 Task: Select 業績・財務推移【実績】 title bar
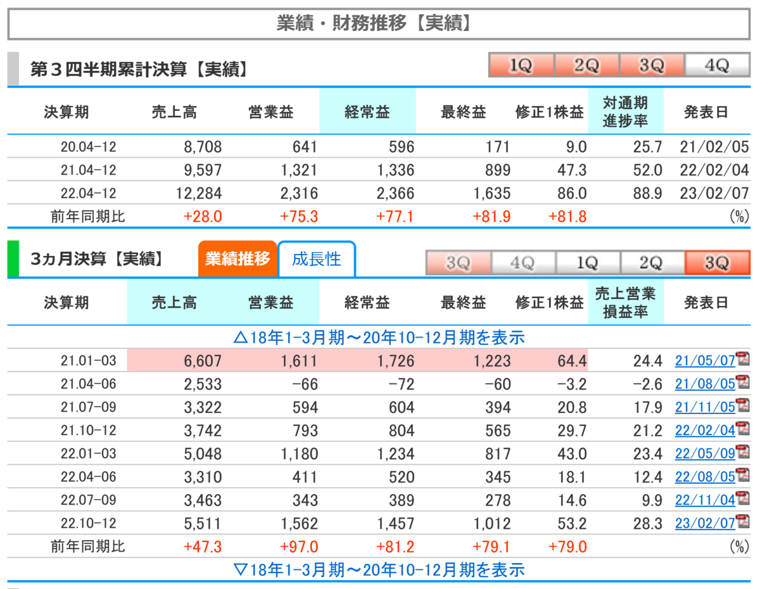pyautogui.click(x=379, y=24)
